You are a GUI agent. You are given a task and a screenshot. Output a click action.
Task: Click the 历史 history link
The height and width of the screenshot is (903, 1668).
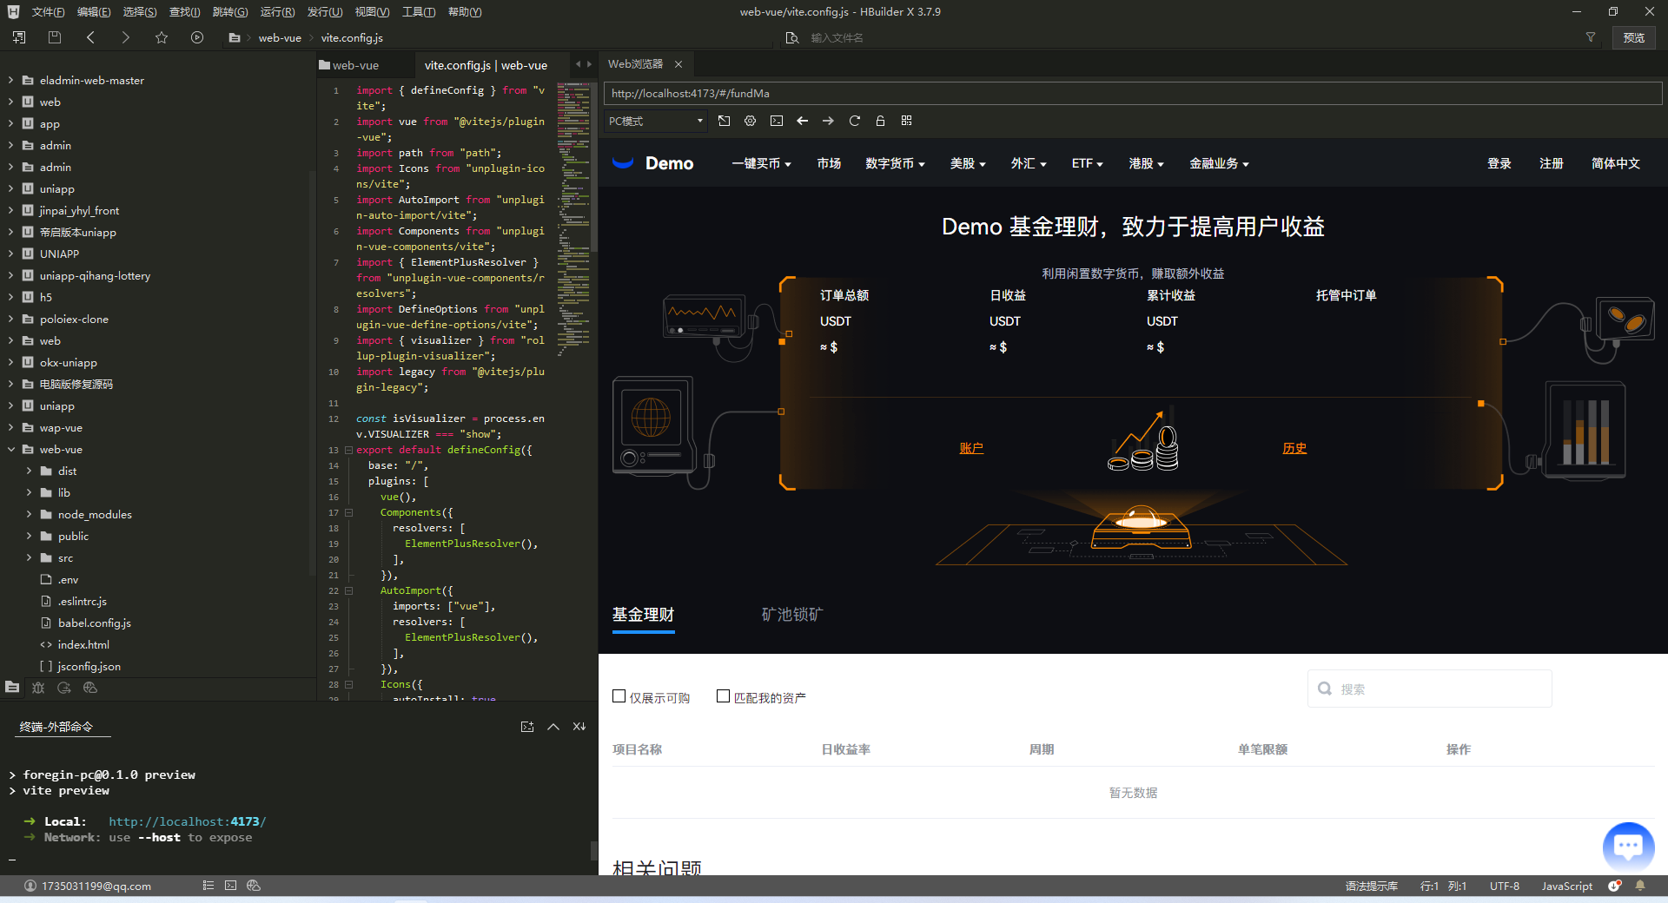[x=1294, y=448]
